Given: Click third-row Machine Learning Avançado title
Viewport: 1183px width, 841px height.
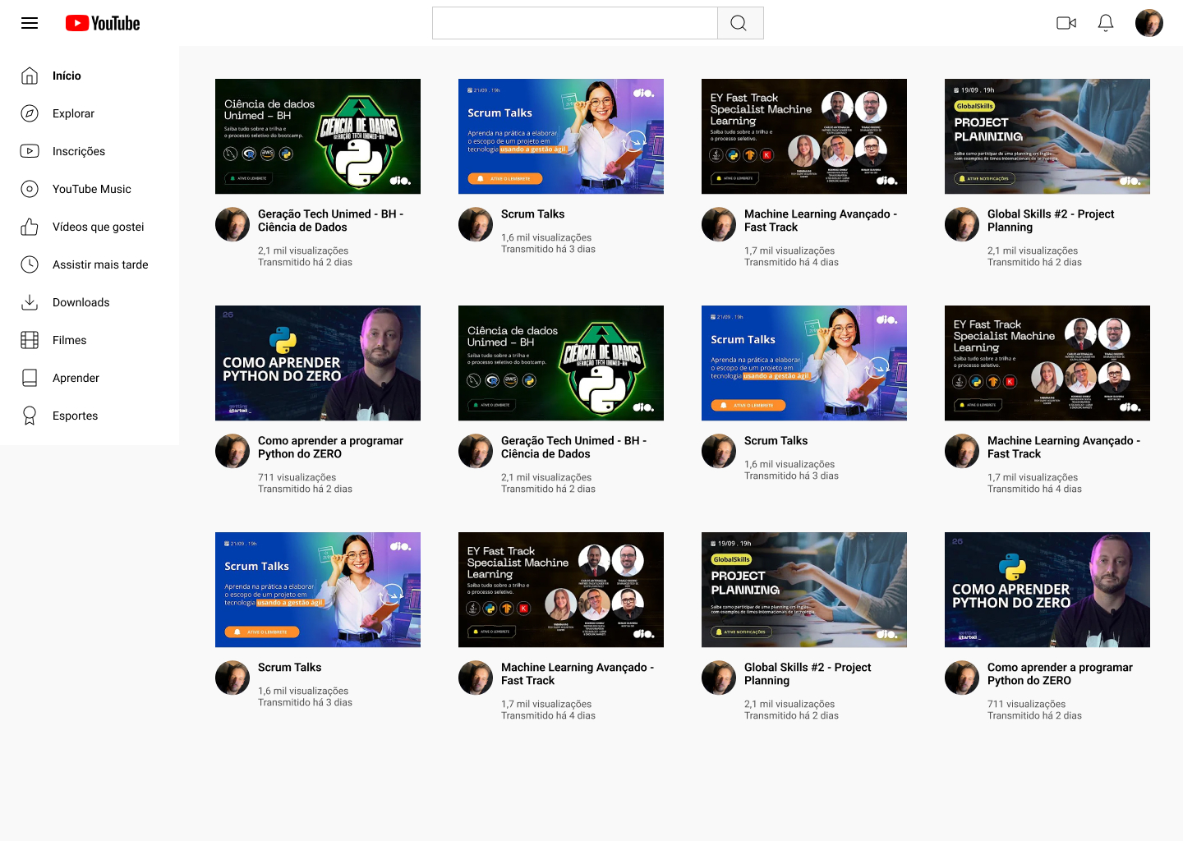Looking at the screenshot, I should [x=578, y=673].
